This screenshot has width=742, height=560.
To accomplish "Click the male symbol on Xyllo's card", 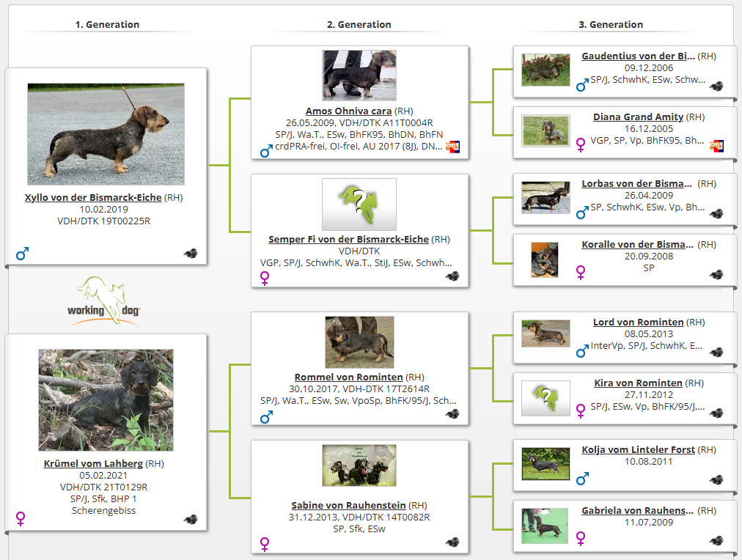I will pos(22,254).
